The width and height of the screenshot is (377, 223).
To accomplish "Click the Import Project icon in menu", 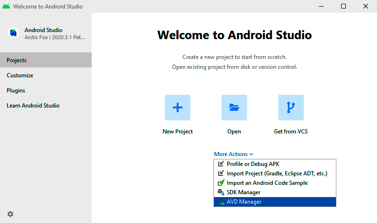I will point(221,173).
